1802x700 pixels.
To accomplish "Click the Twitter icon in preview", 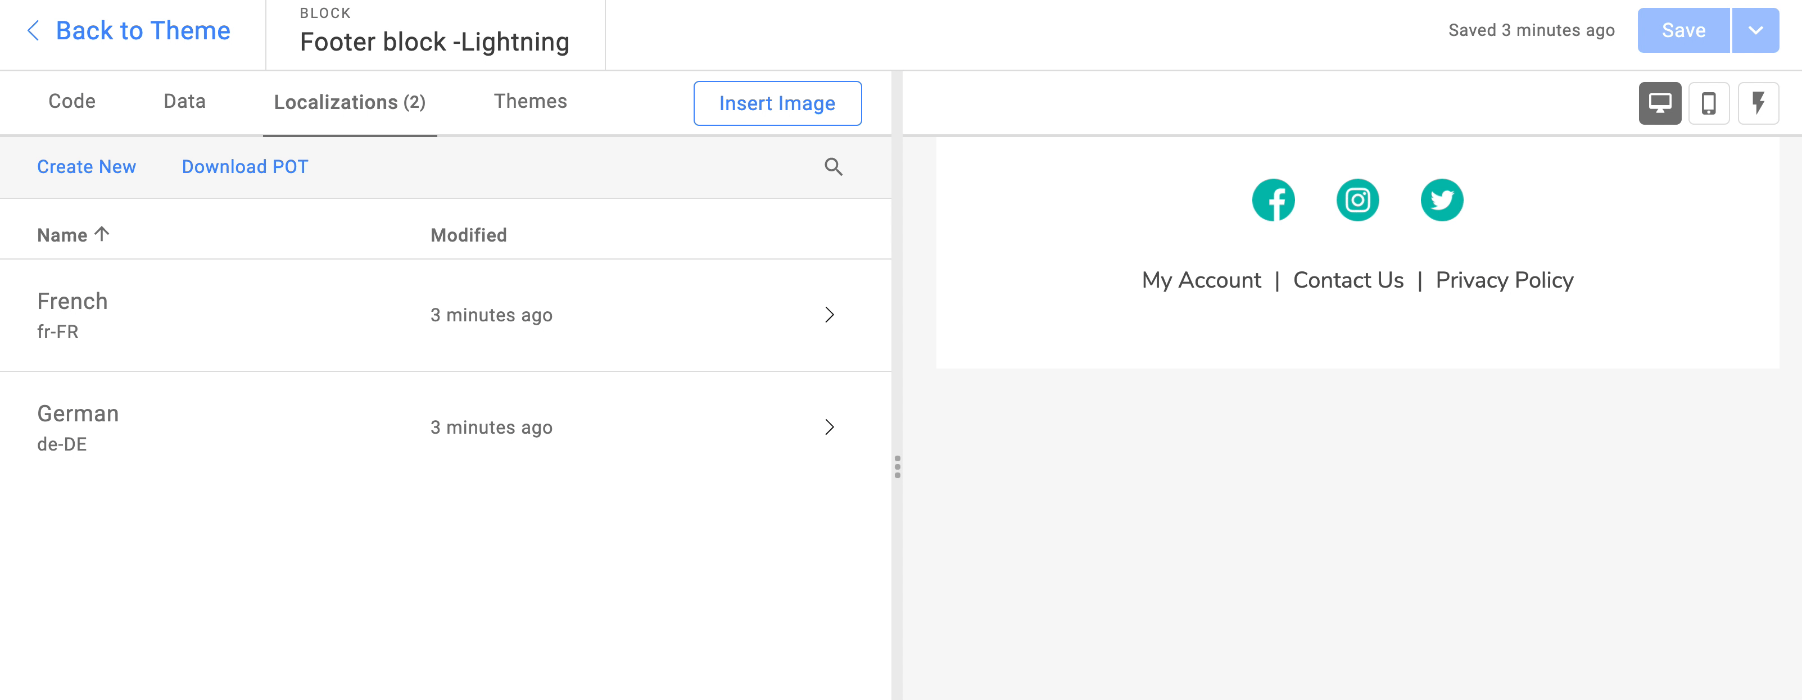I will point(1442,200).
